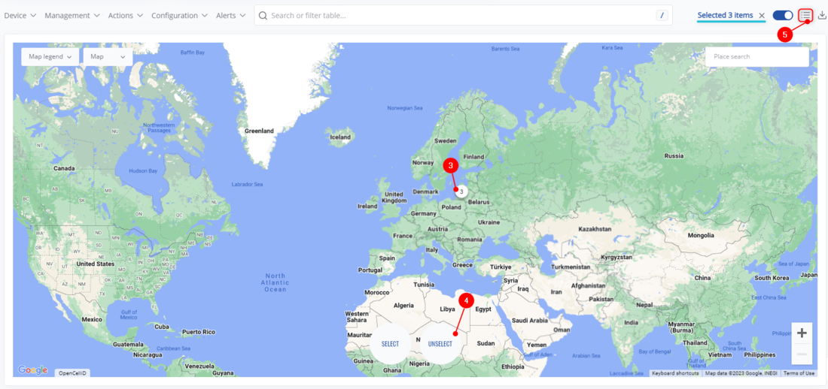This screenshot has height=389, width=828.
Task: Zoom out with the map minus button
Action: tap(802, 354)
